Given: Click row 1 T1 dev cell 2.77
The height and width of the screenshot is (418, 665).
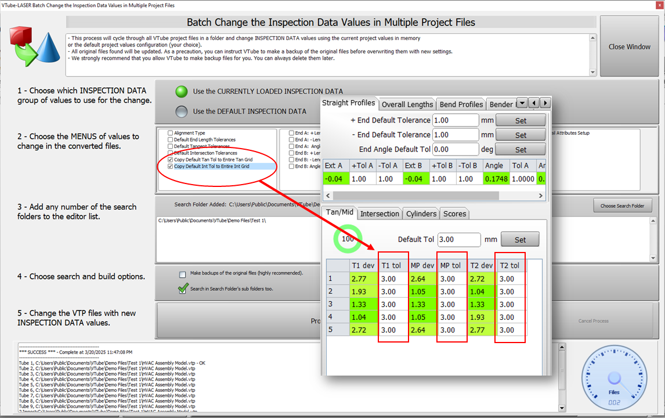Looking at the screenshot, I should pos(364,279).
